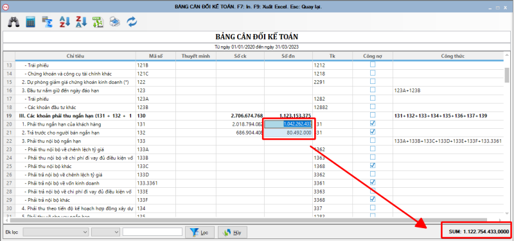
Task: Apply filter with Lọc button
Action: pyautogui.click(x=200, y=233)
